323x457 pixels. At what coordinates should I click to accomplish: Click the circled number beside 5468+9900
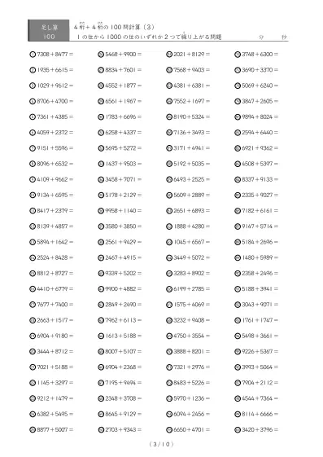click(x=101, y=55)
